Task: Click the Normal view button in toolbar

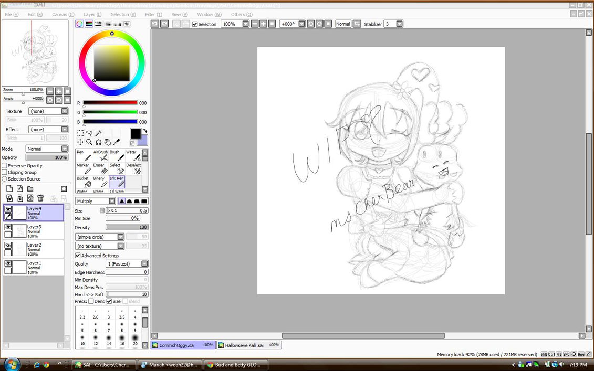Action: pos(343,24)
